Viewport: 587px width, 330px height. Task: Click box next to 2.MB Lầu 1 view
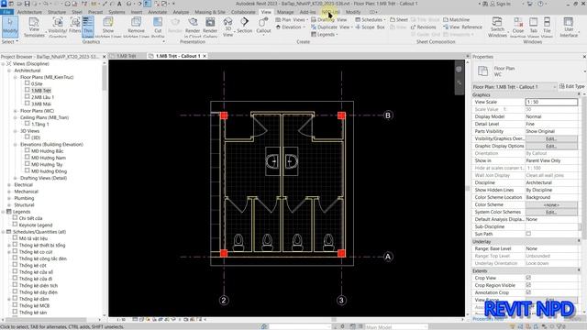[27, 96]
